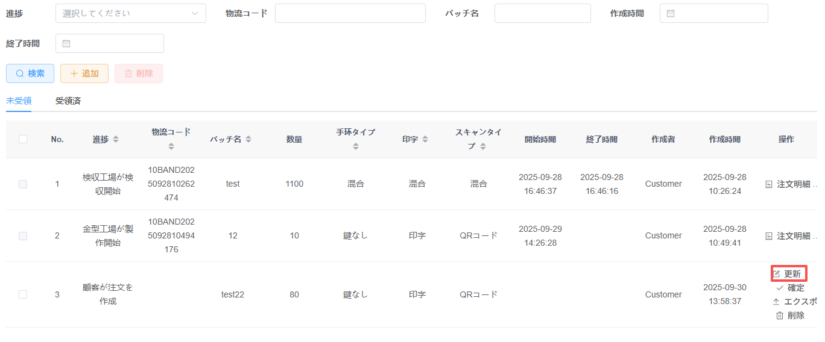Image resolution: width=825 pixels, height=342 pixels.
Task: Click the 追加 add button
Action: click(x=84, y=73)
